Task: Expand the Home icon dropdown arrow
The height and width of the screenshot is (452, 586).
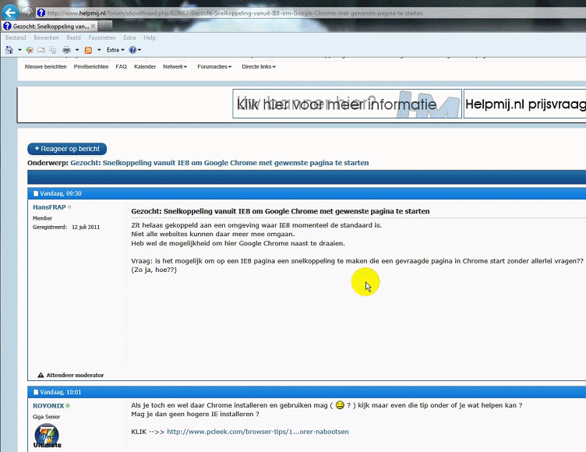Action: click(x=19, y=50)
